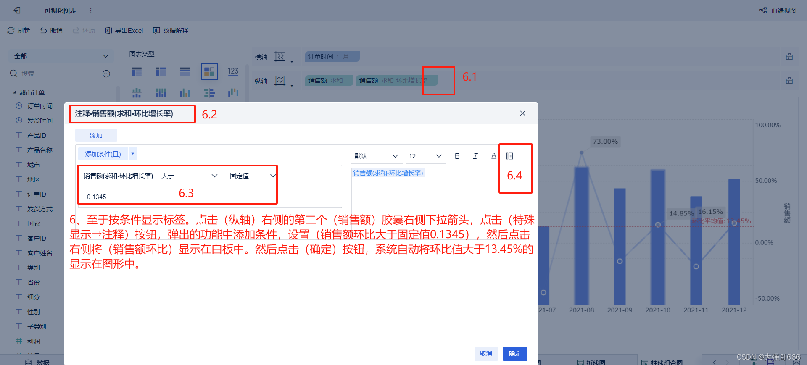
Task: Toggle bold text formatting
Action: click(457, 156)
